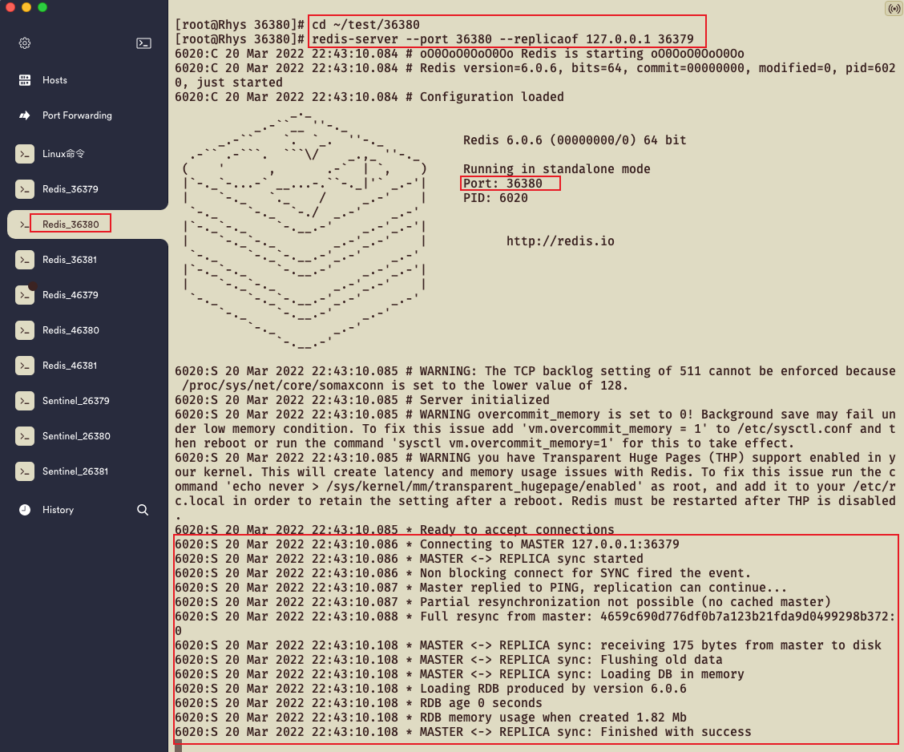904x752 pixels.
Task: Select the terminal icon beside Sentinel_26379
Action: (x=25, y=401)
